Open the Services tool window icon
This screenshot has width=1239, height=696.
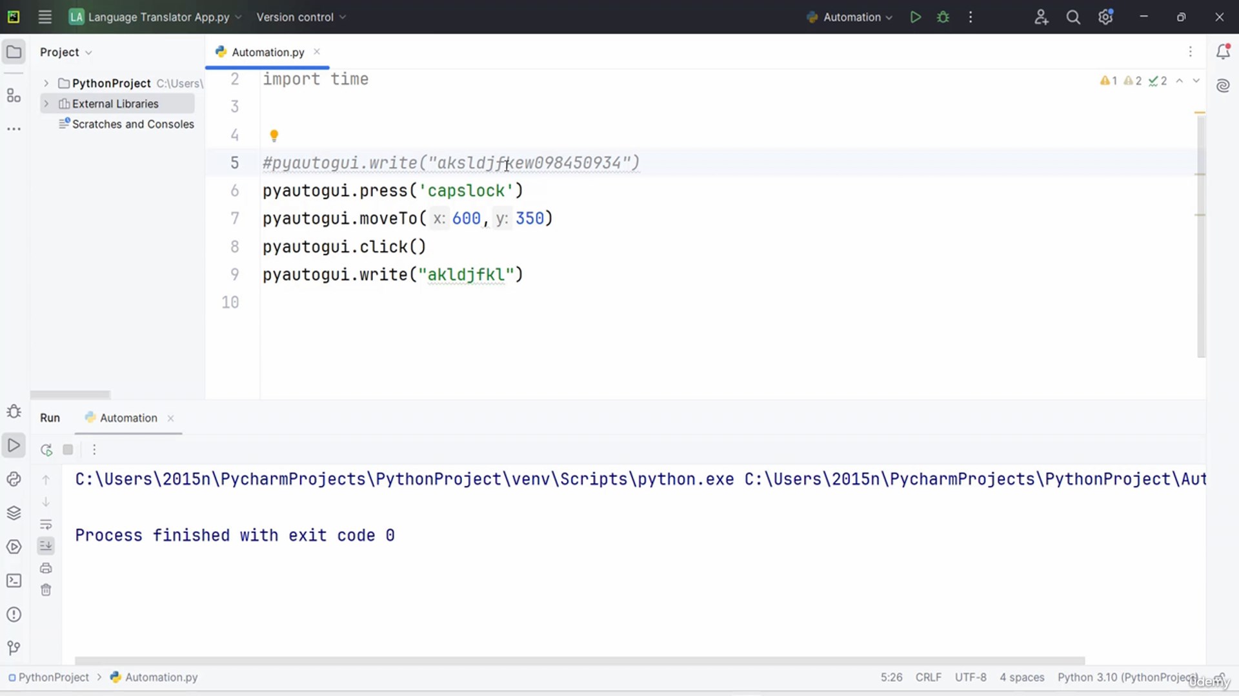(14, 547)
